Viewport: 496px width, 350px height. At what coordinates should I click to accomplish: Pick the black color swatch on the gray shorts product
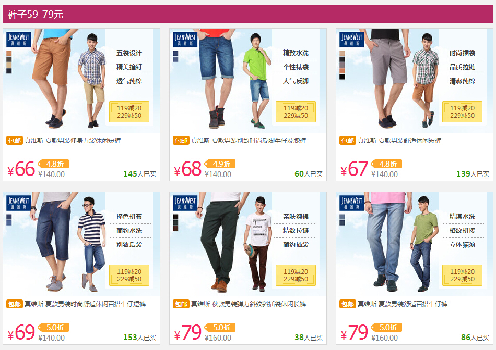[x=342, y=77]
